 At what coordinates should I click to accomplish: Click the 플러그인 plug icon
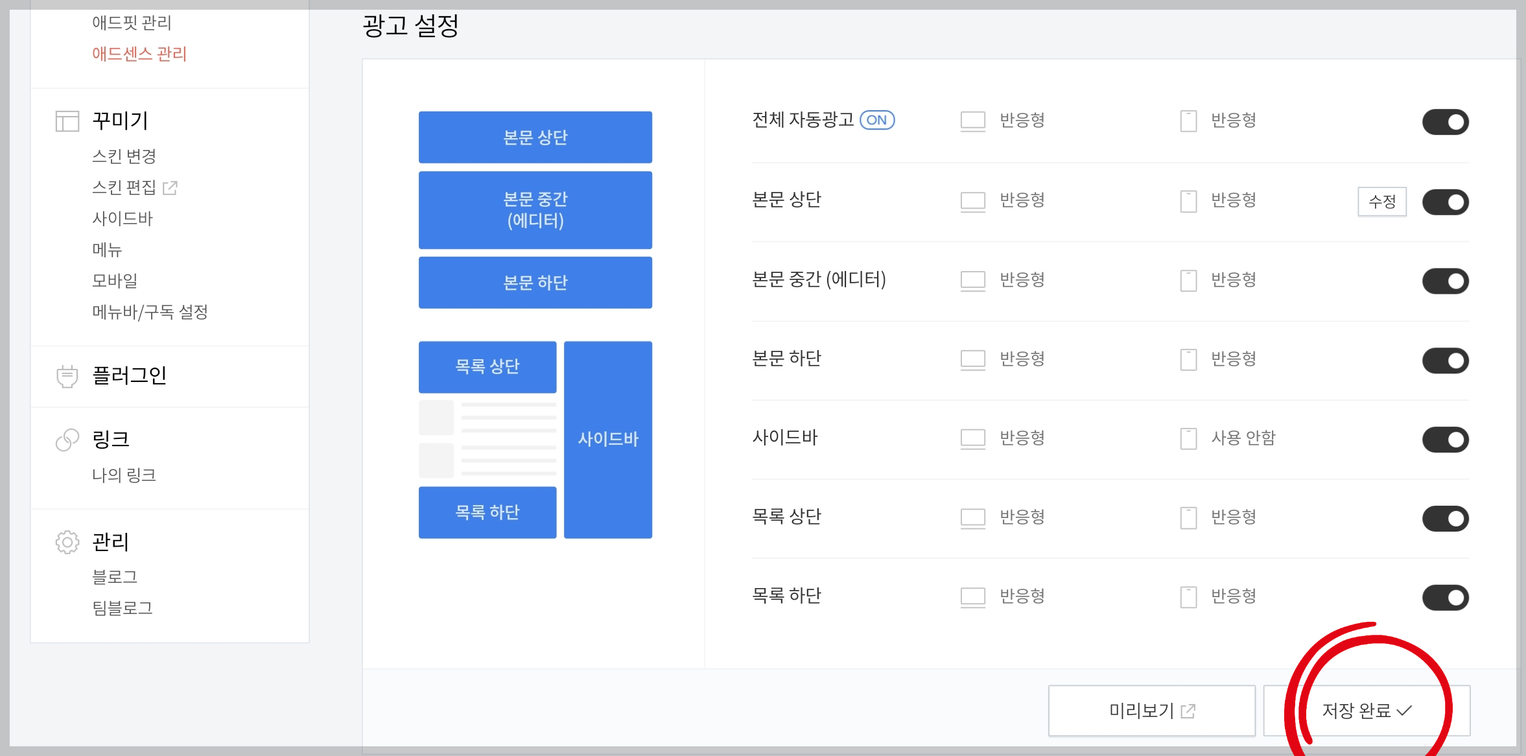click(x=67, y=376)
